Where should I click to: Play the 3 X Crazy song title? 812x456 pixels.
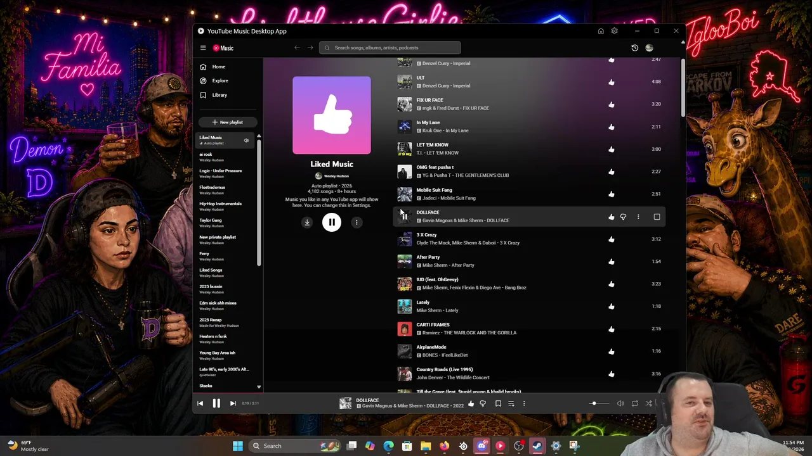[x=426, y=235]
